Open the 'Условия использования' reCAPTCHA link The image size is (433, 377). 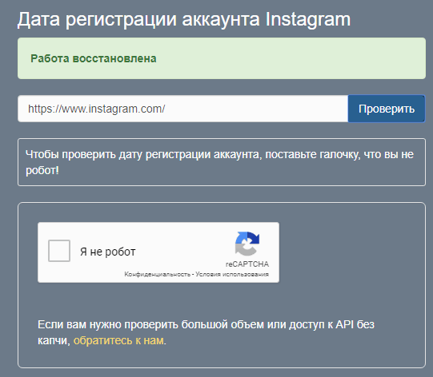click(232, 274)
